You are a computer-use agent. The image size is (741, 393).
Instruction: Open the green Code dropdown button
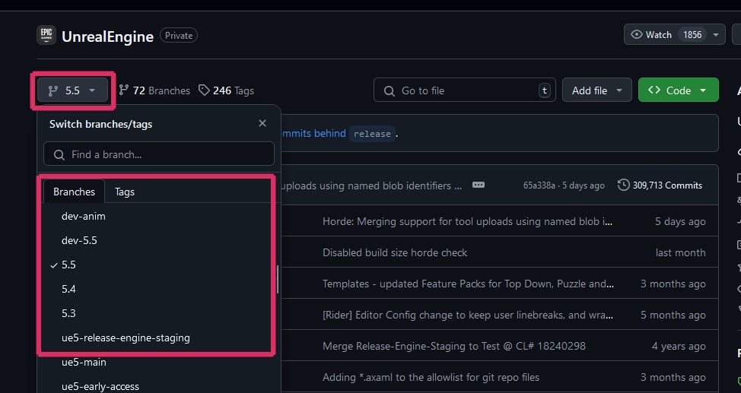(x=678, y=90)
